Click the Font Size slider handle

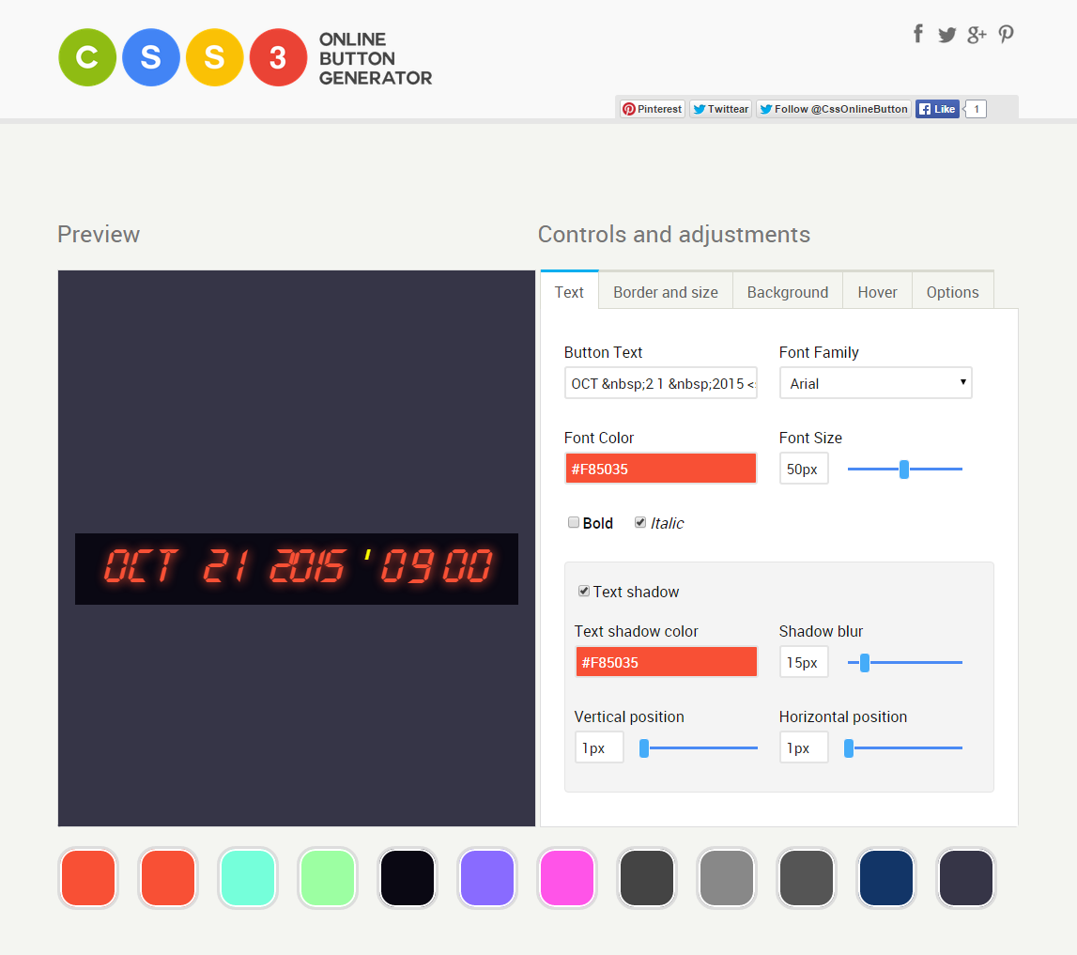point(904,470)
